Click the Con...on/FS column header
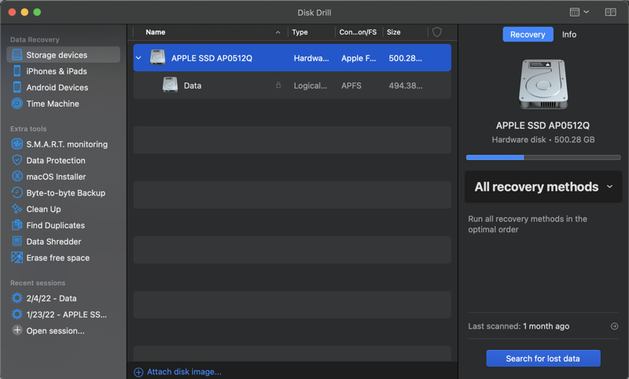This screenshot has width=629, height=379. click(358, 32)
